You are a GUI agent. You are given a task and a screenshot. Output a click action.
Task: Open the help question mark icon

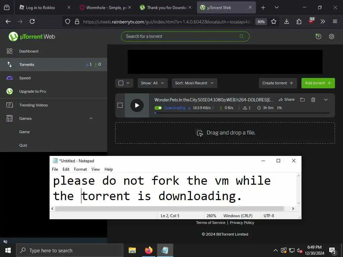click(x=318, y=36)
